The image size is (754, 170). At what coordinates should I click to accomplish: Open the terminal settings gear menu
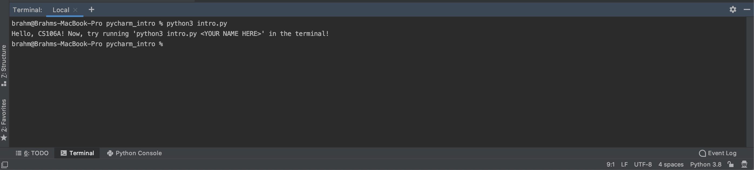coord(733,9)
